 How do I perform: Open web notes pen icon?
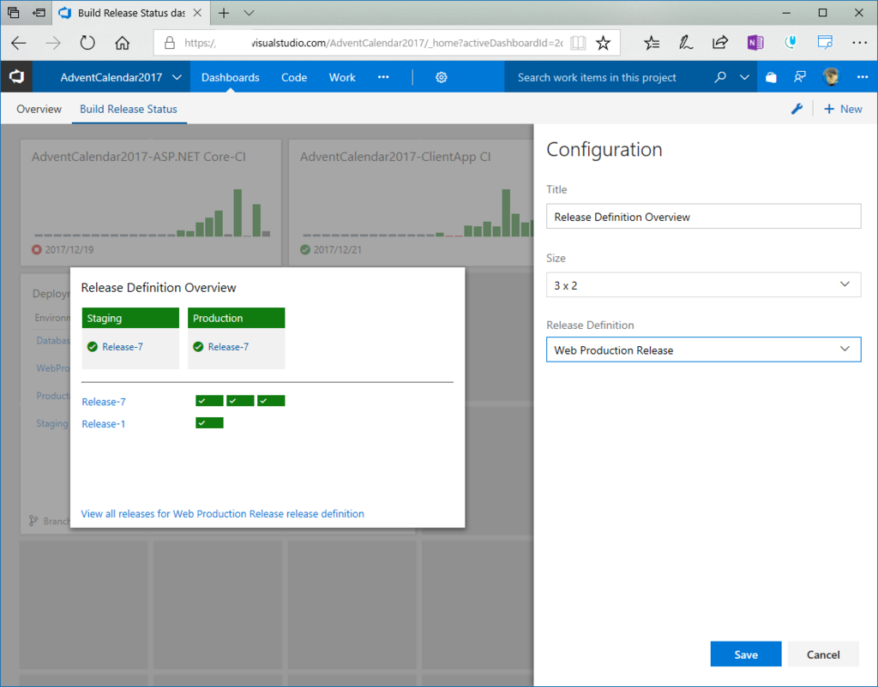coord(686,43)
